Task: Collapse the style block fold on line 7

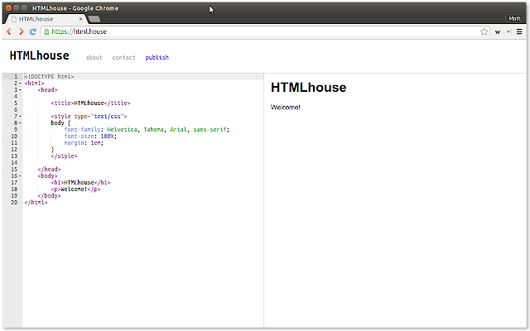Action: point(20,116)
